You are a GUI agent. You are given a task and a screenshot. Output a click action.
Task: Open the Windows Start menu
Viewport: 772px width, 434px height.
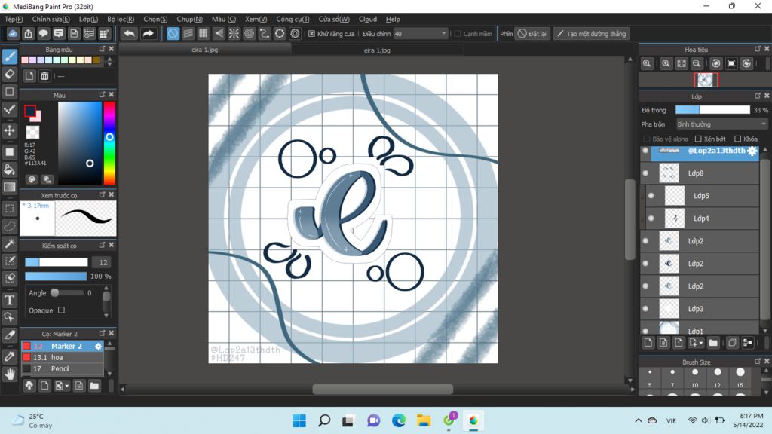coord(299,420)
